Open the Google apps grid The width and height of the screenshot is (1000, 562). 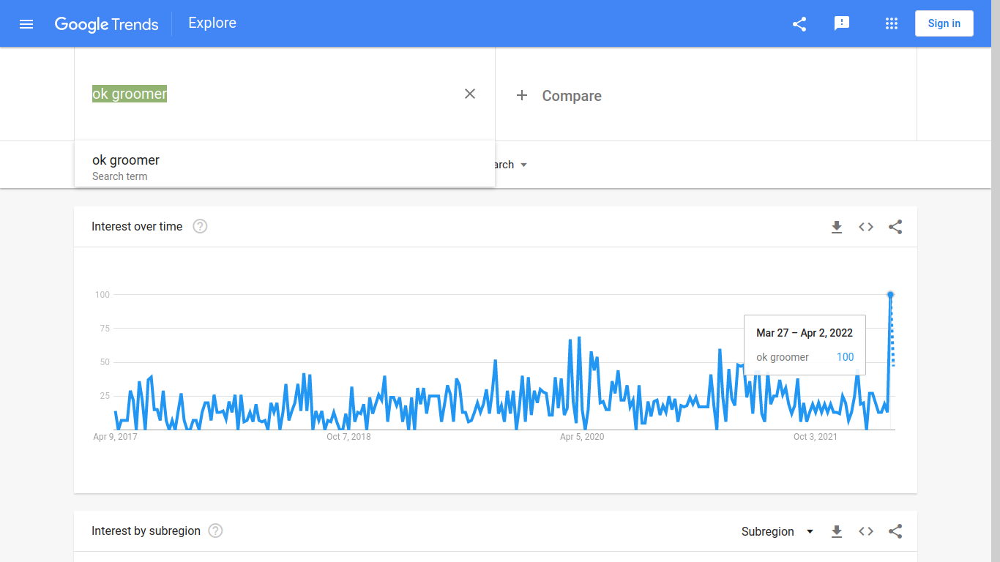891,23
